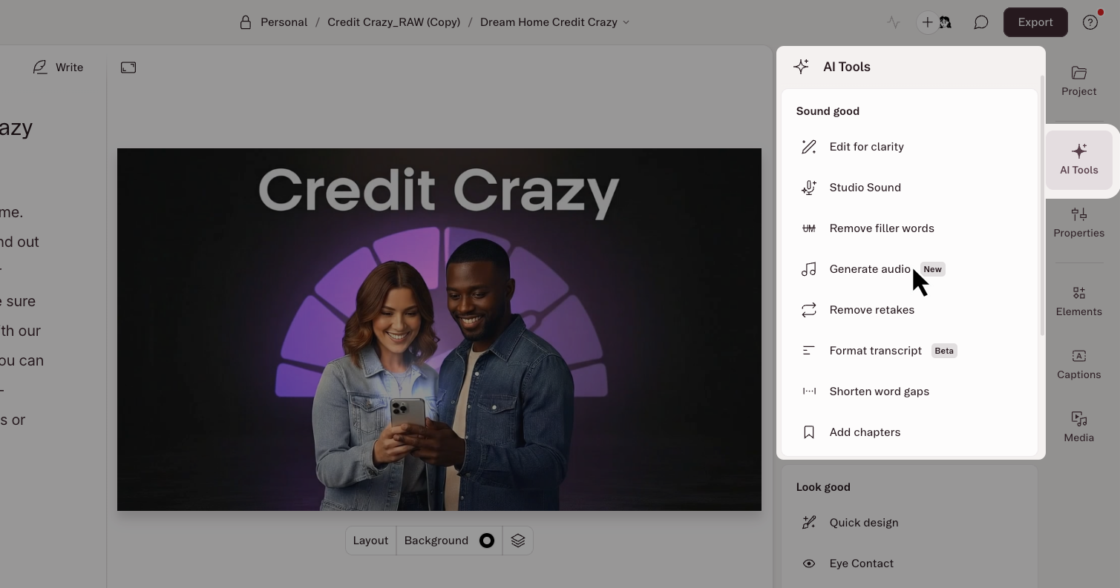This screenshot has width=1120, height=588.
Task: Open the Layout options below canvas
Action: point(370,541)
